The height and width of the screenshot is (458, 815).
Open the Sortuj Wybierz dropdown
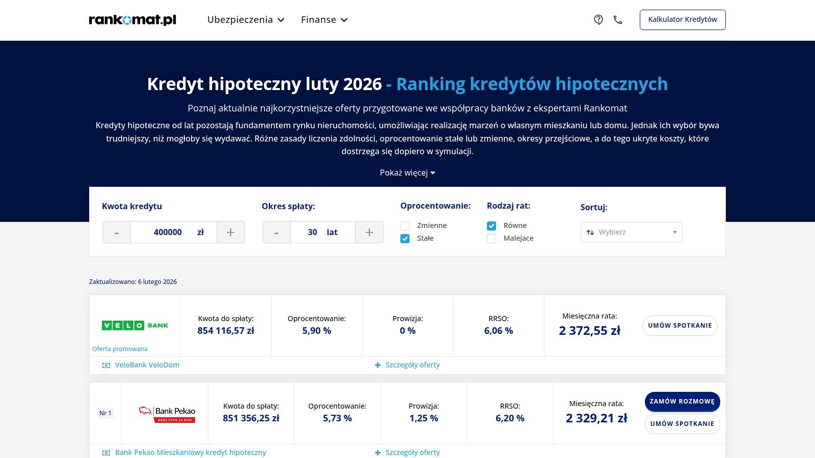(x=632, y=232)
